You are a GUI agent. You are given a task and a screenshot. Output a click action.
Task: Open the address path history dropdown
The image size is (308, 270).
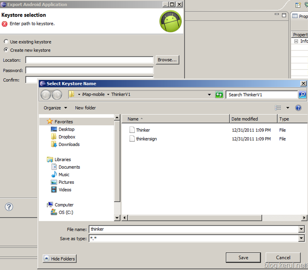pyautogui.click(x=209, y=95)
